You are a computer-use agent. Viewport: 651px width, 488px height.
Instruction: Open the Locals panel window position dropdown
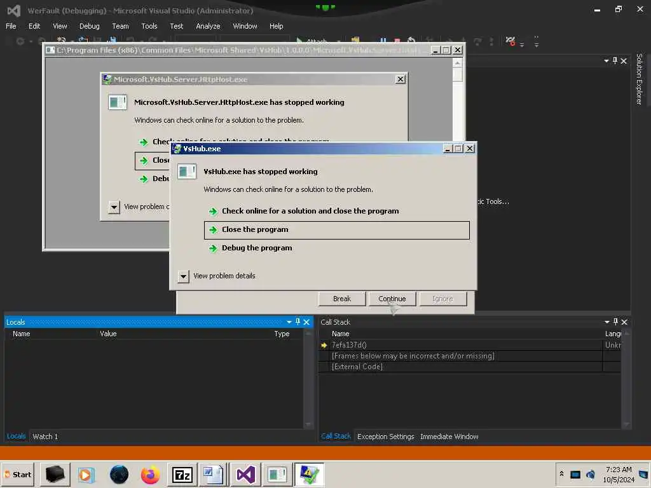point(289,322)
